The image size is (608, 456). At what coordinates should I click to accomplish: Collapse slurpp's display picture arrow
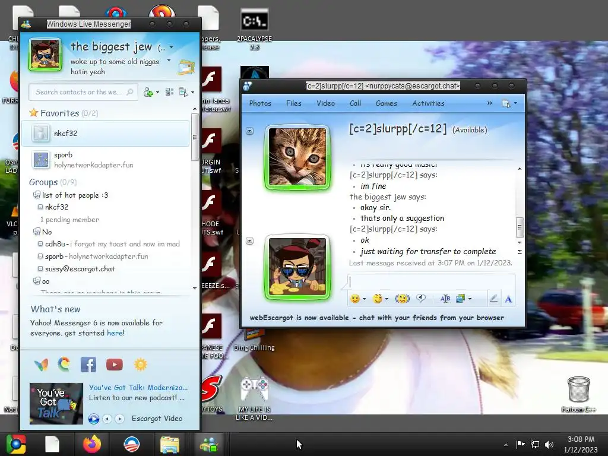(x=250, y=131)
